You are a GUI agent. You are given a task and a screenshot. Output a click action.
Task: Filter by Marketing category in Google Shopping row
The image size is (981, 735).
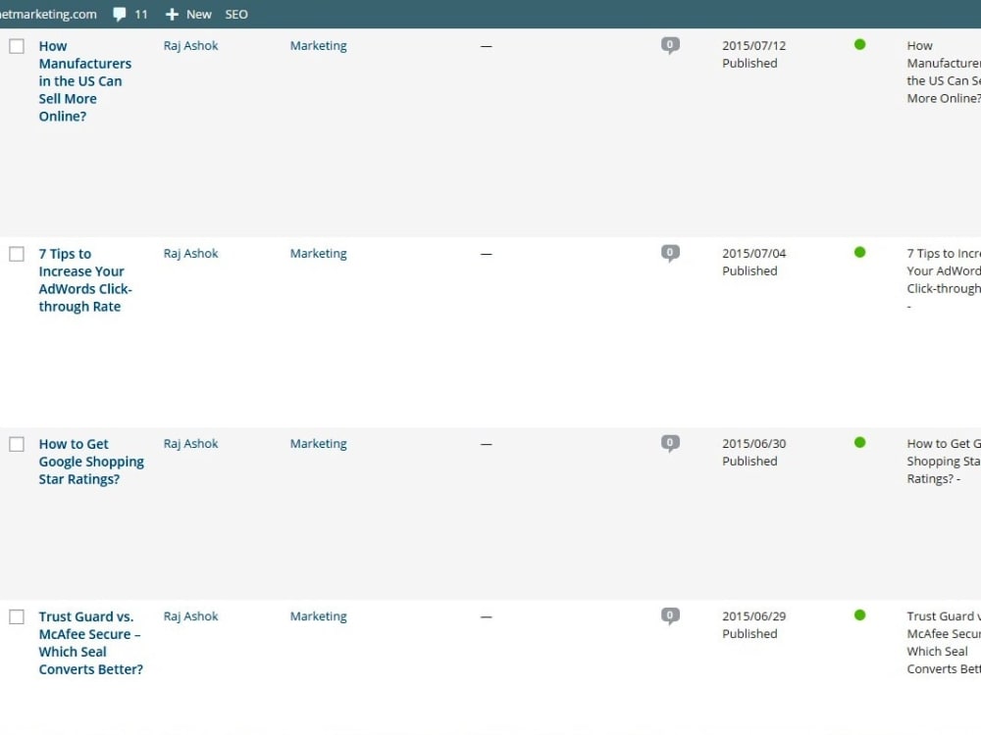point(319,443)
